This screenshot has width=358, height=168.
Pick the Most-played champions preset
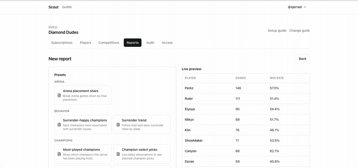83,154
